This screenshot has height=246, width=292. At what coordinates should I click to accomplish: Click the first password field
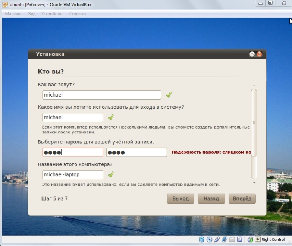click(73, 152)
